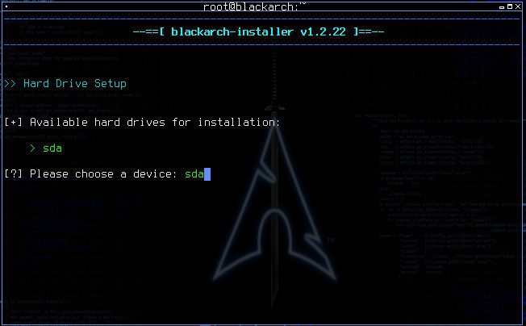Click the double-arrow prompt before Hard Drive Setup
Viewport: 526px width, 326px height.
(10, 83)
